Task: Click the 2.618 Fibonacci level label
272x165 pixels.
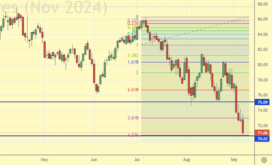Action: click(x=133, y=90)
